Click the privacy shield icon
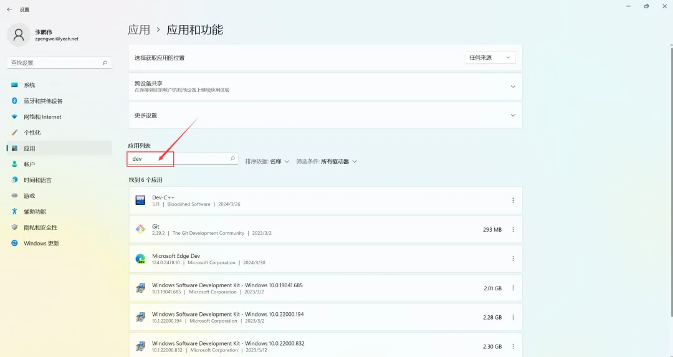The width and height of the screenshot is (673, 357). pyautogui.click(x=14, y=227)
